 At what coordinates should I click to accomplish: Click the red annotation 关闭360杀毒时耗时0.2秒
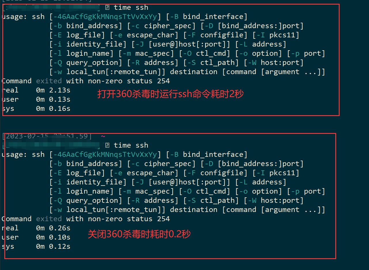pyautogui.click(x=139, y=234)
